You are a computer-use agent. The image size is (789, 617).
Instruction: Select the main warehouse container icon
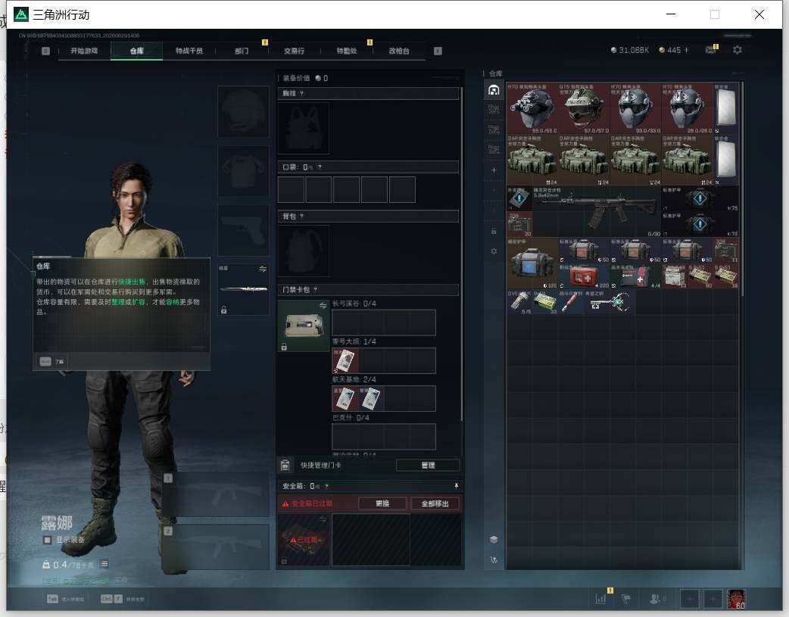[x=494, y=90]
